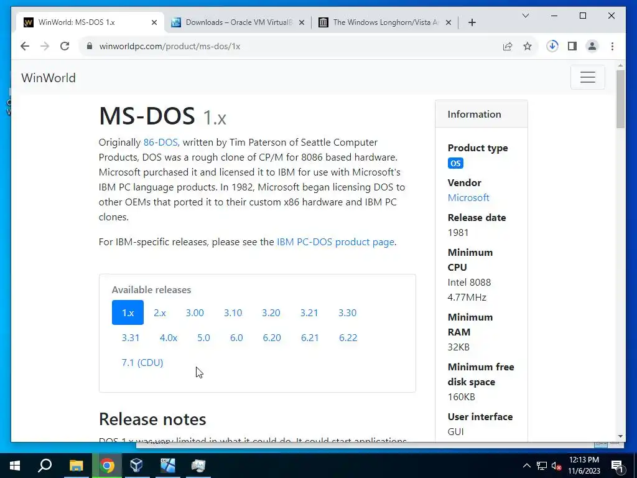Click the Information panel header
637x478 pixels.
[481, 115]
